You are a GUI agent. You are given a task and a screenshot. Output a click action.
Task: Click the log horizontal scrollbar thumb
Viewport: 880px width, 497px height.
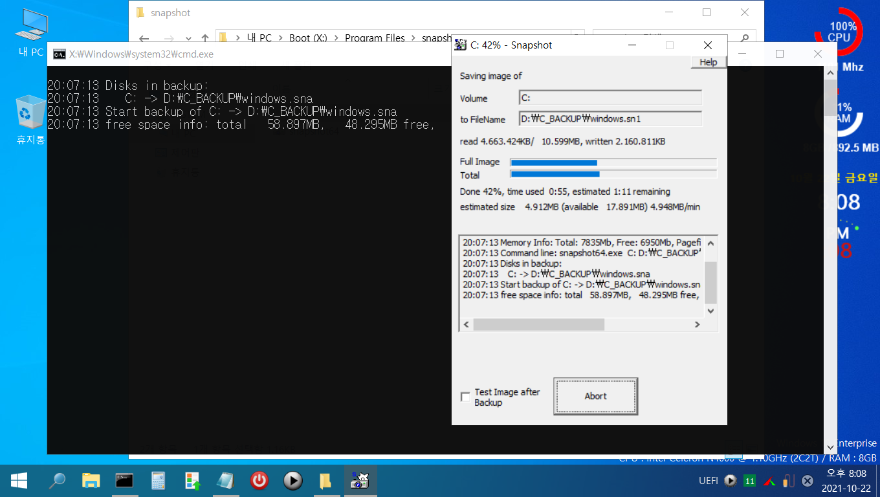(x=538, y=324)
